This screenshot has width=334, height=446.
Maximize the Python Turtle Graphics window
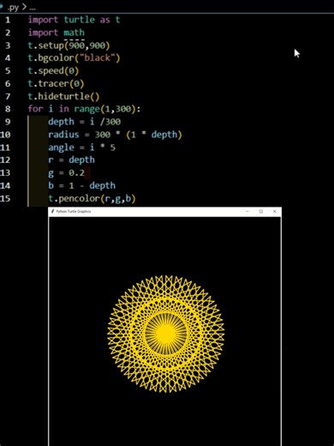click(x=260, y=211)
